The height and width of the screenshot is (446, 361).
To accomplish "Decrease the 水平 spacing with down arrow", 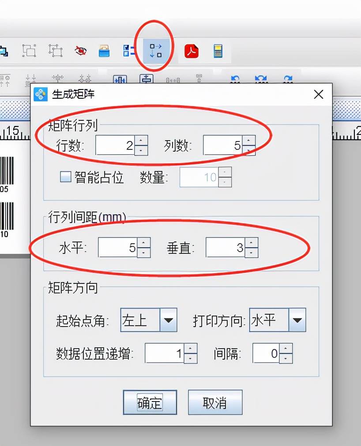I will click(x=143, y=253).
